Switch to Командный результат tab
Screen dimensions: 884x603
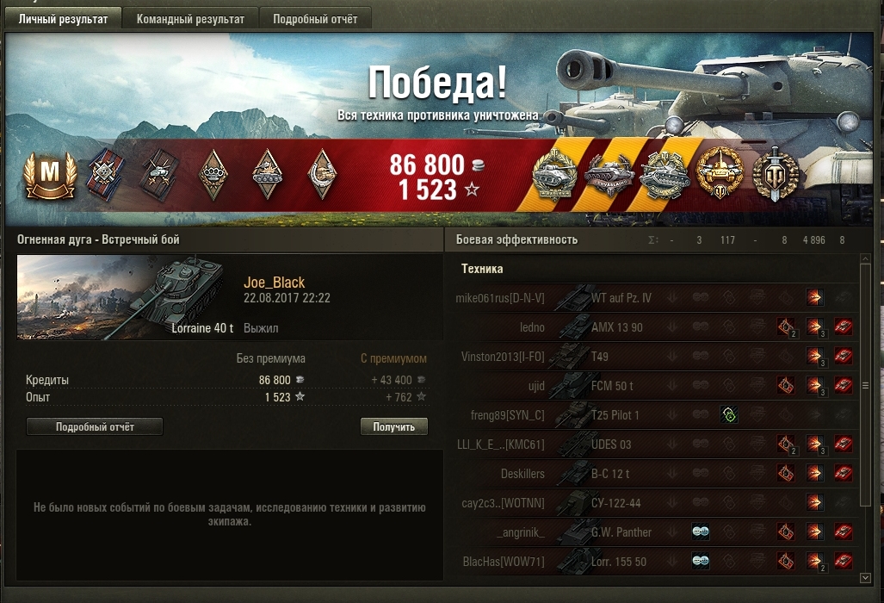[x=190, y=19]
